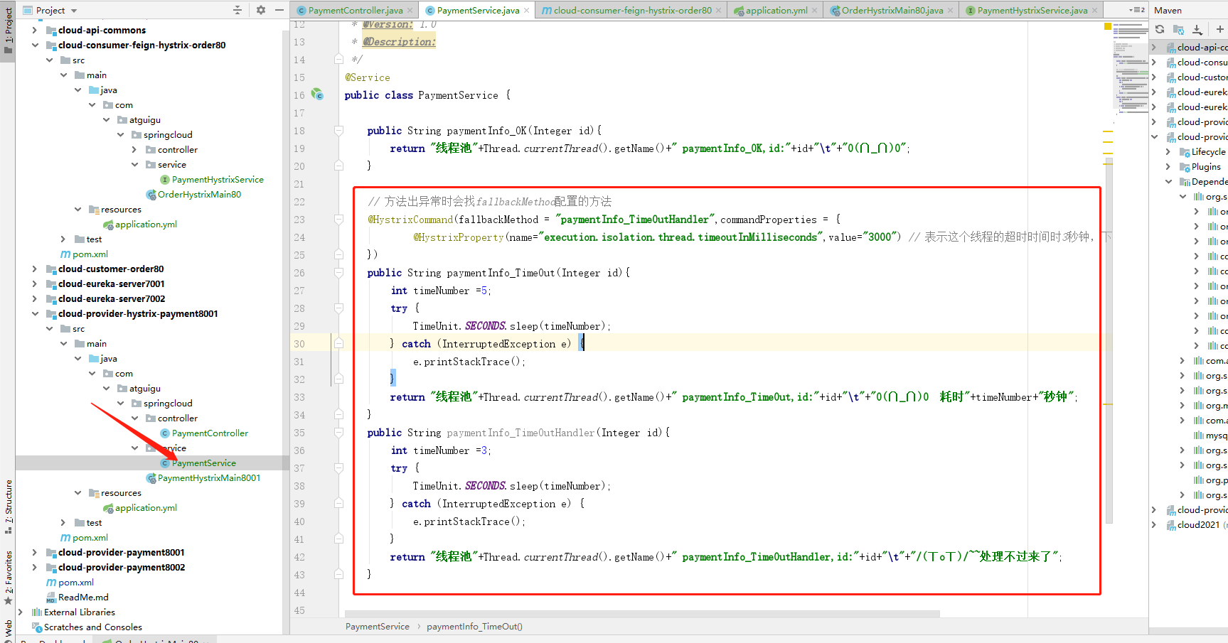Click the yellow inspection status indicator
Screen dimensions: 1228x643
point(1107,26)
